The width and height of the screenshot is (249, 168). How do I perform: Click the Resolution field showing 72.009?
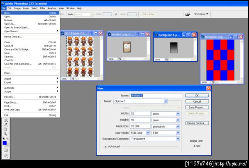(x=140, y=126)
